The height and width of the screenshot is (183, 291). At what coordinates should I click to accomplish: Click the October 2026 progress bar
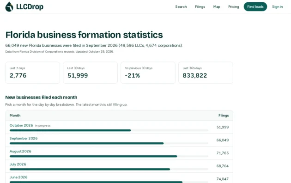[x=109, y=130]
